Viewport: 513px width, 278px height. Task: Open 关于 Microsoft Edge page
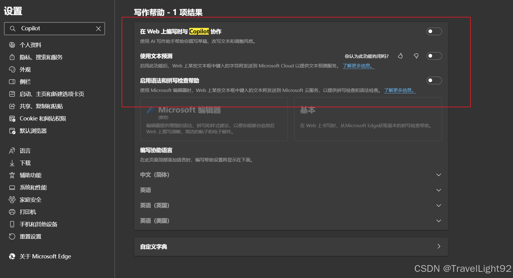(x=45, y=256)
